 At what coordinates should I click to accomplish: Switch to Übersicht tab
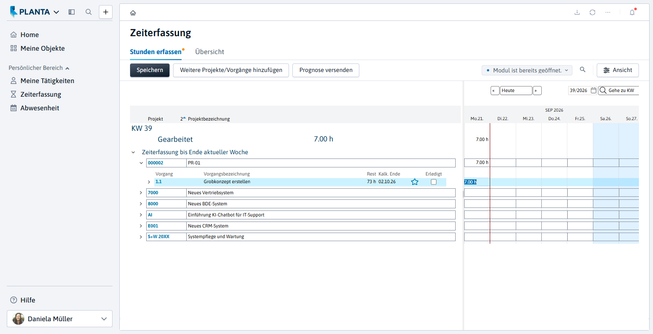point(210,52)
